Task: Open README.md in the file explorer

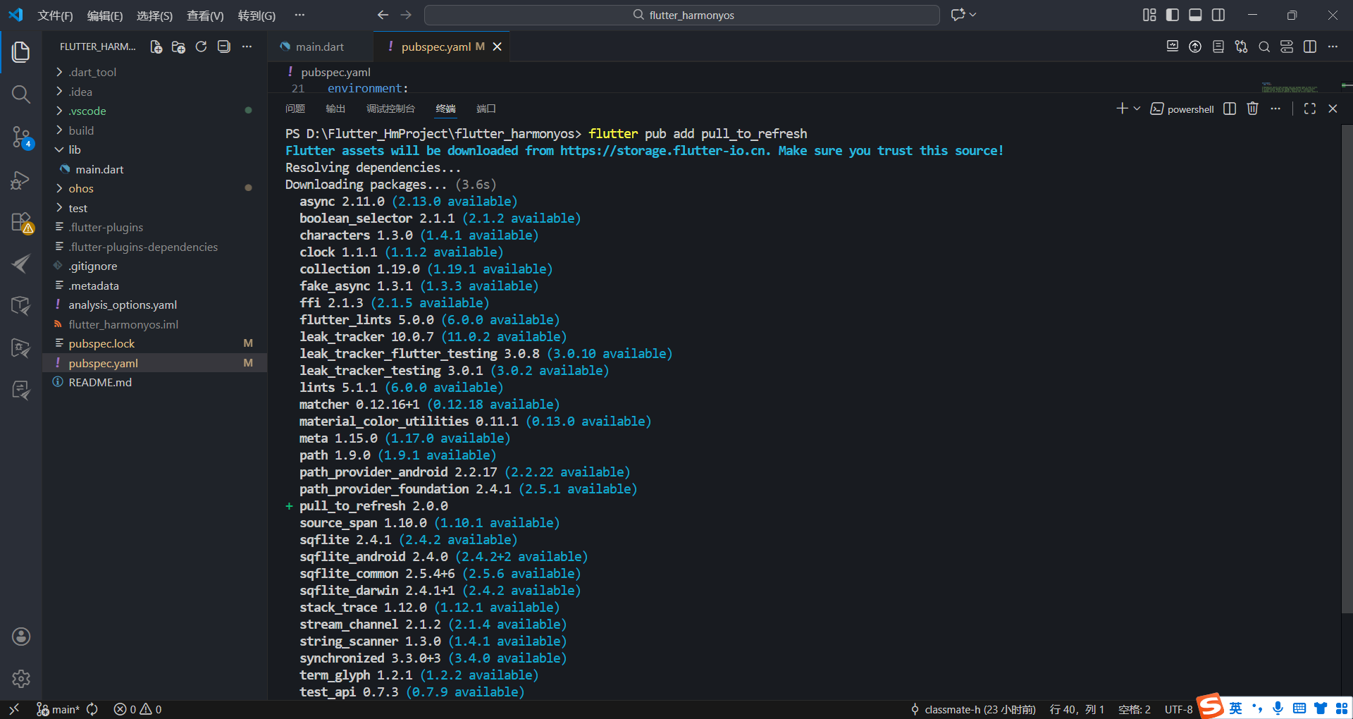Action: coord(155,382)
